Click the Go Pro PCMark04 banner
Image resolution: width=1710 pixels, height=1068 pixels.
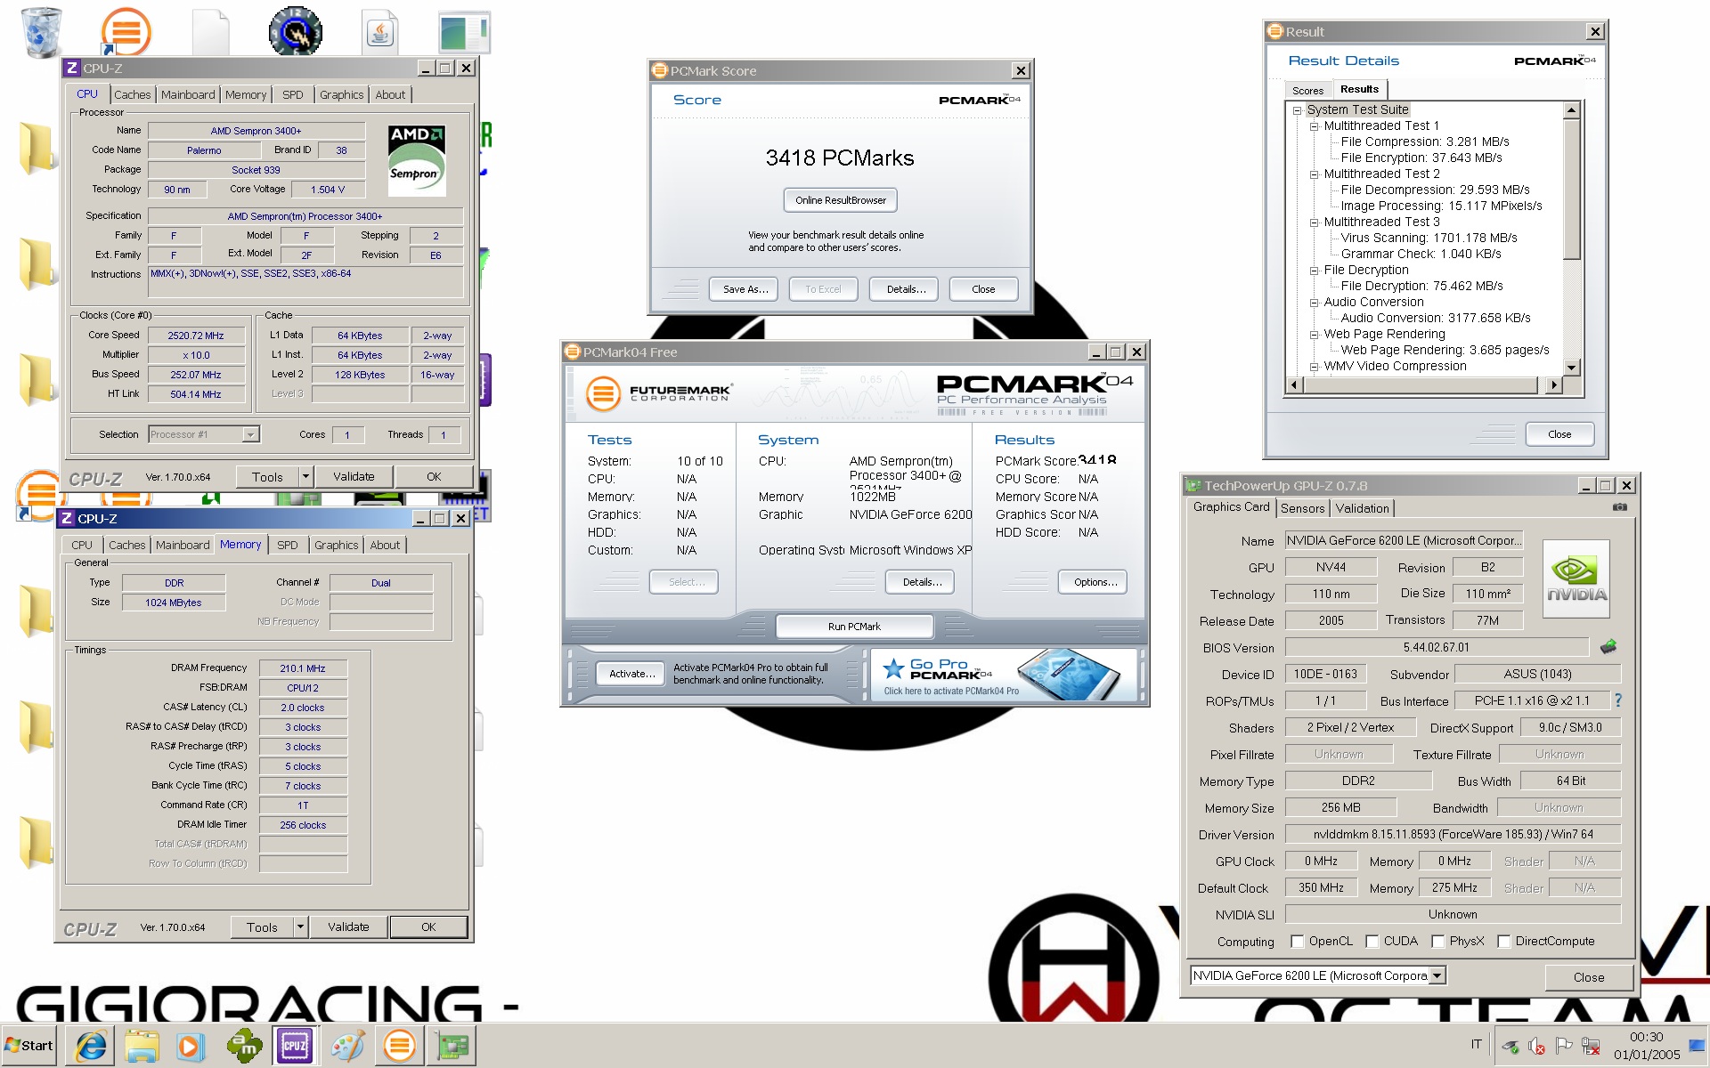click(1002, 676)
